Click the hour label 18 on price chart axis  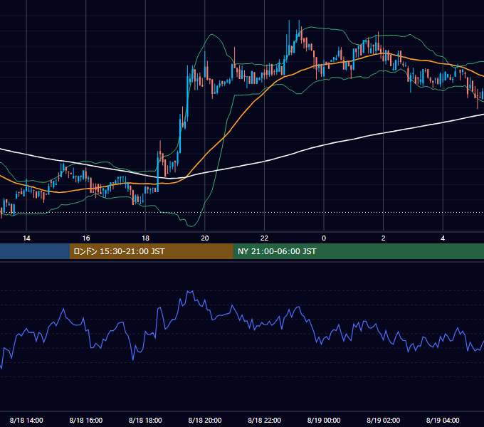pyautogui.click(x=145, y=238)
